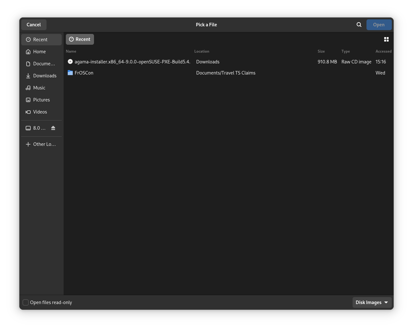Select Recent in the sidebar
This screenshot has width=413, height=331.
click(x=40, y=40)
